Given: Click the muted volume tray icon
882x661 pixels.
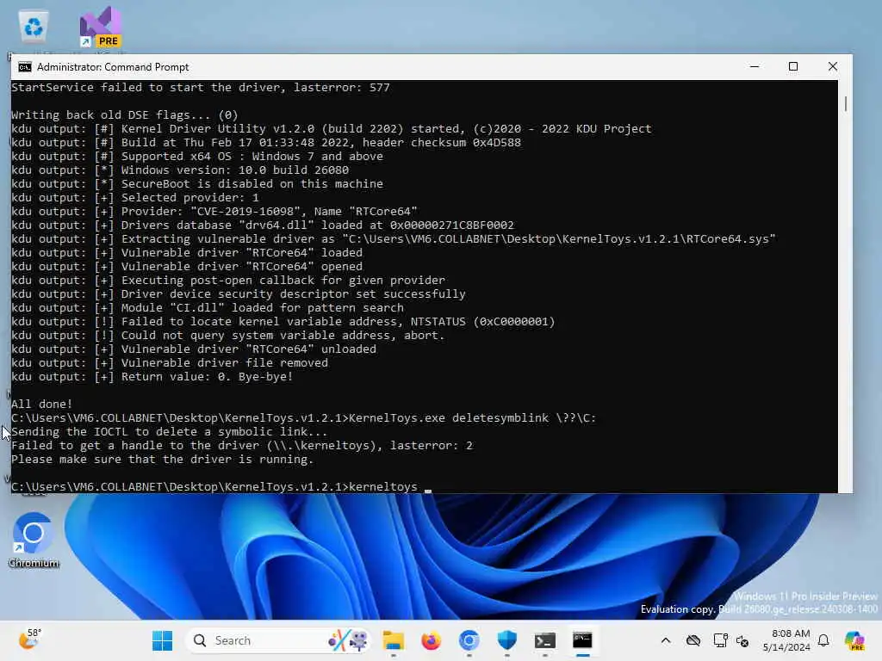Looking at the screenshot, I should [x=742, y=640].
